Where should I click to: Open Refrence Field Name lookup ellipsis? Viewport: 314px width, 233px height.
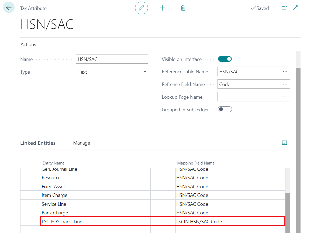tap(285, 84)
